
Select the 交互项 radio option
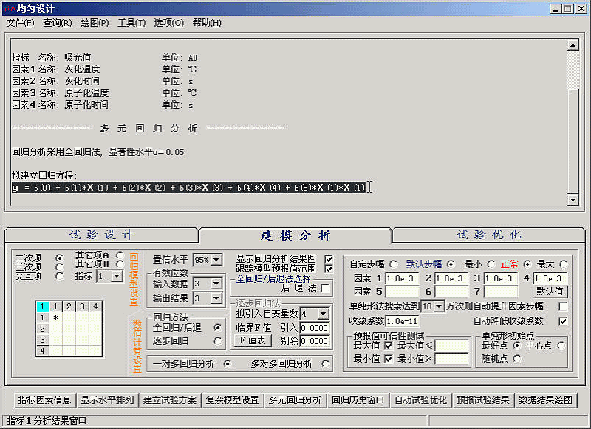(60, 275)
